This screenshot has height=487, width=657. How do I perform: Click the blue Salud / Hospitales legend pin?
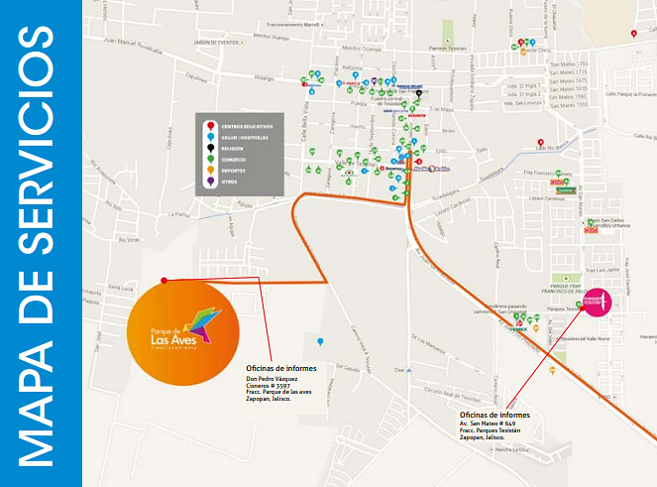pyautogui.click(x=209, y=138)
